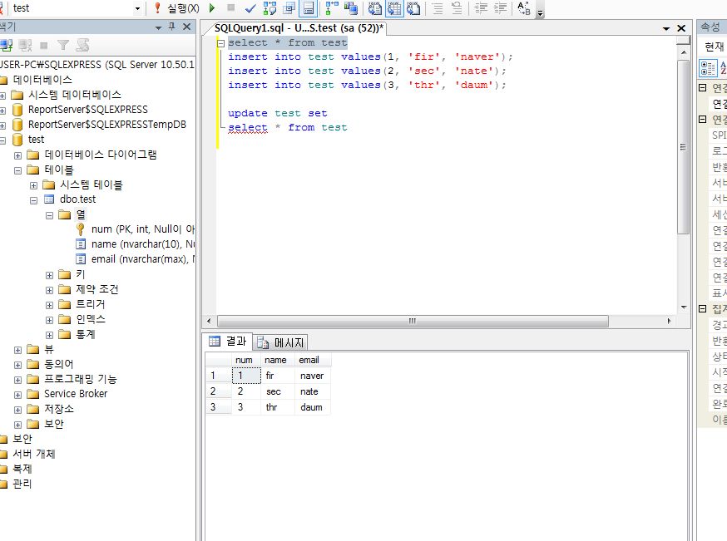Screen dimensions: 727x541
Task: Expand the 통계 folder
Action: [49, 335]
